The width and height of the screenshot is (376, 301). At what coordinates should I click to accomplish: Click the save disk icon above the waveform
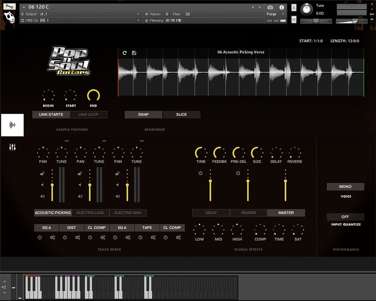[134, 53]
